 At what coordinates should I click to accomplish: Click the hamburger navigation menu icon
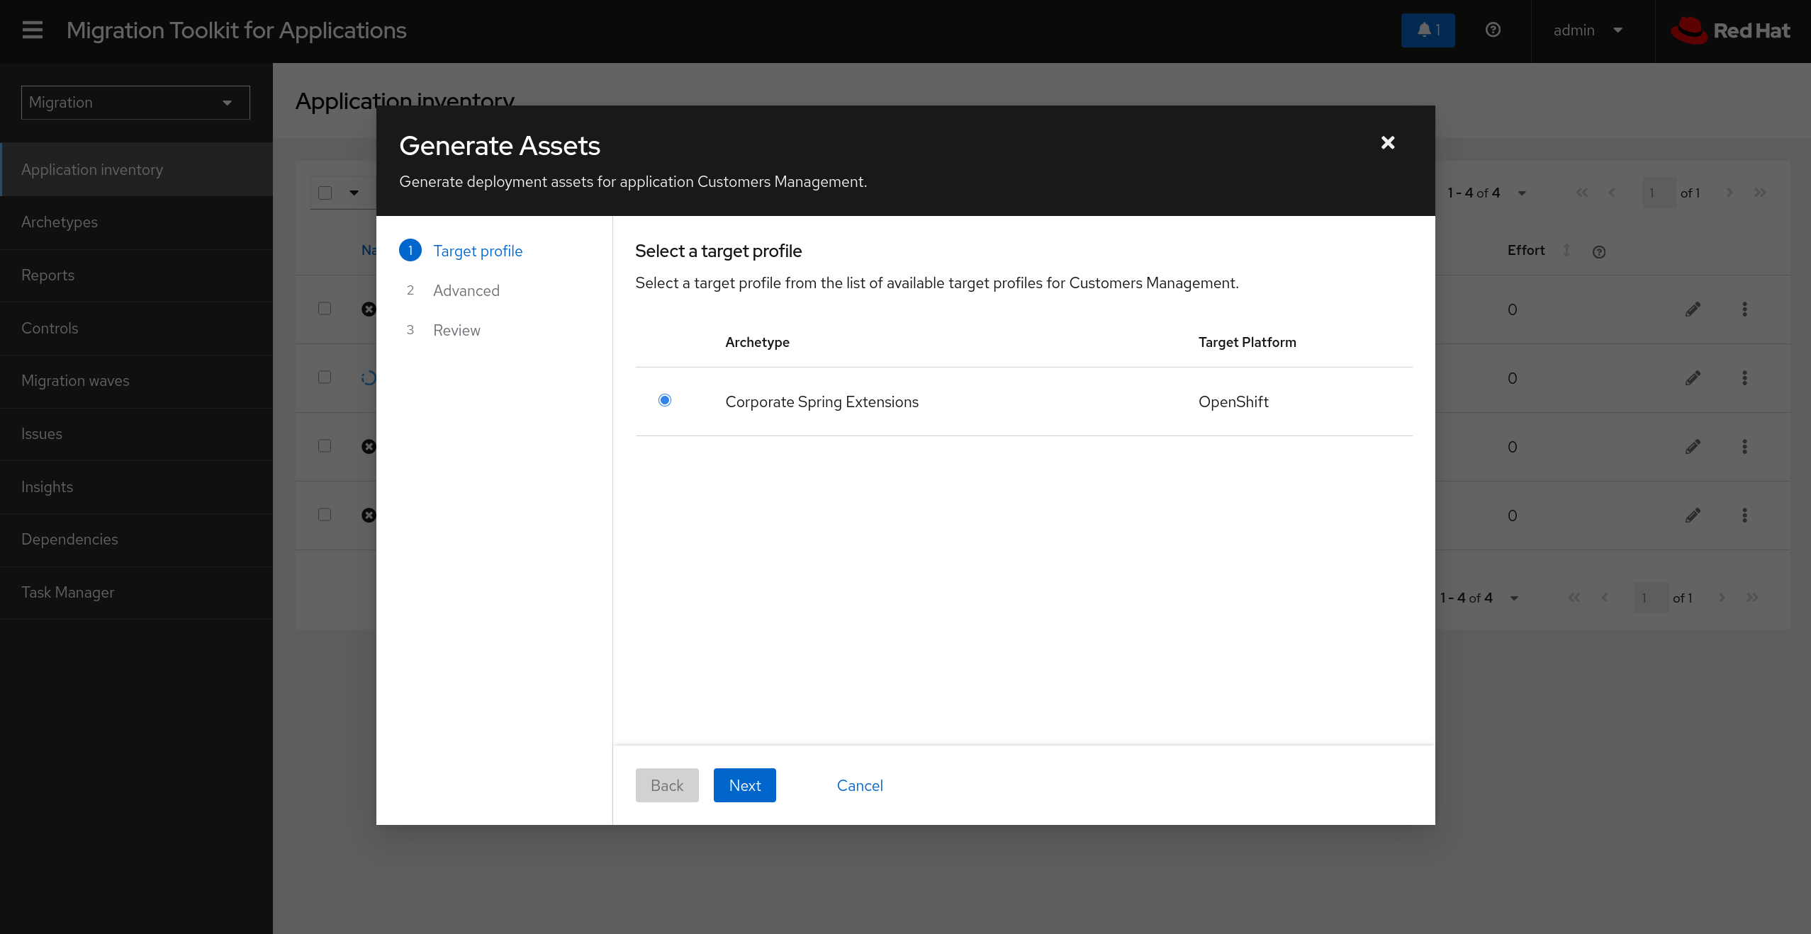(33, 30)
